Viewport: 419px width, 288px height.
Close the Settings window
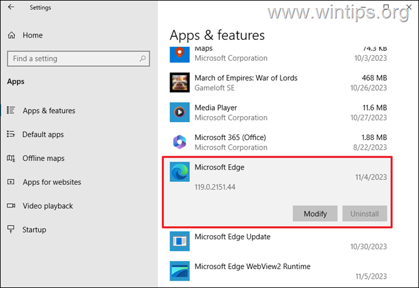pyautogui.click(x=409, y=7)
